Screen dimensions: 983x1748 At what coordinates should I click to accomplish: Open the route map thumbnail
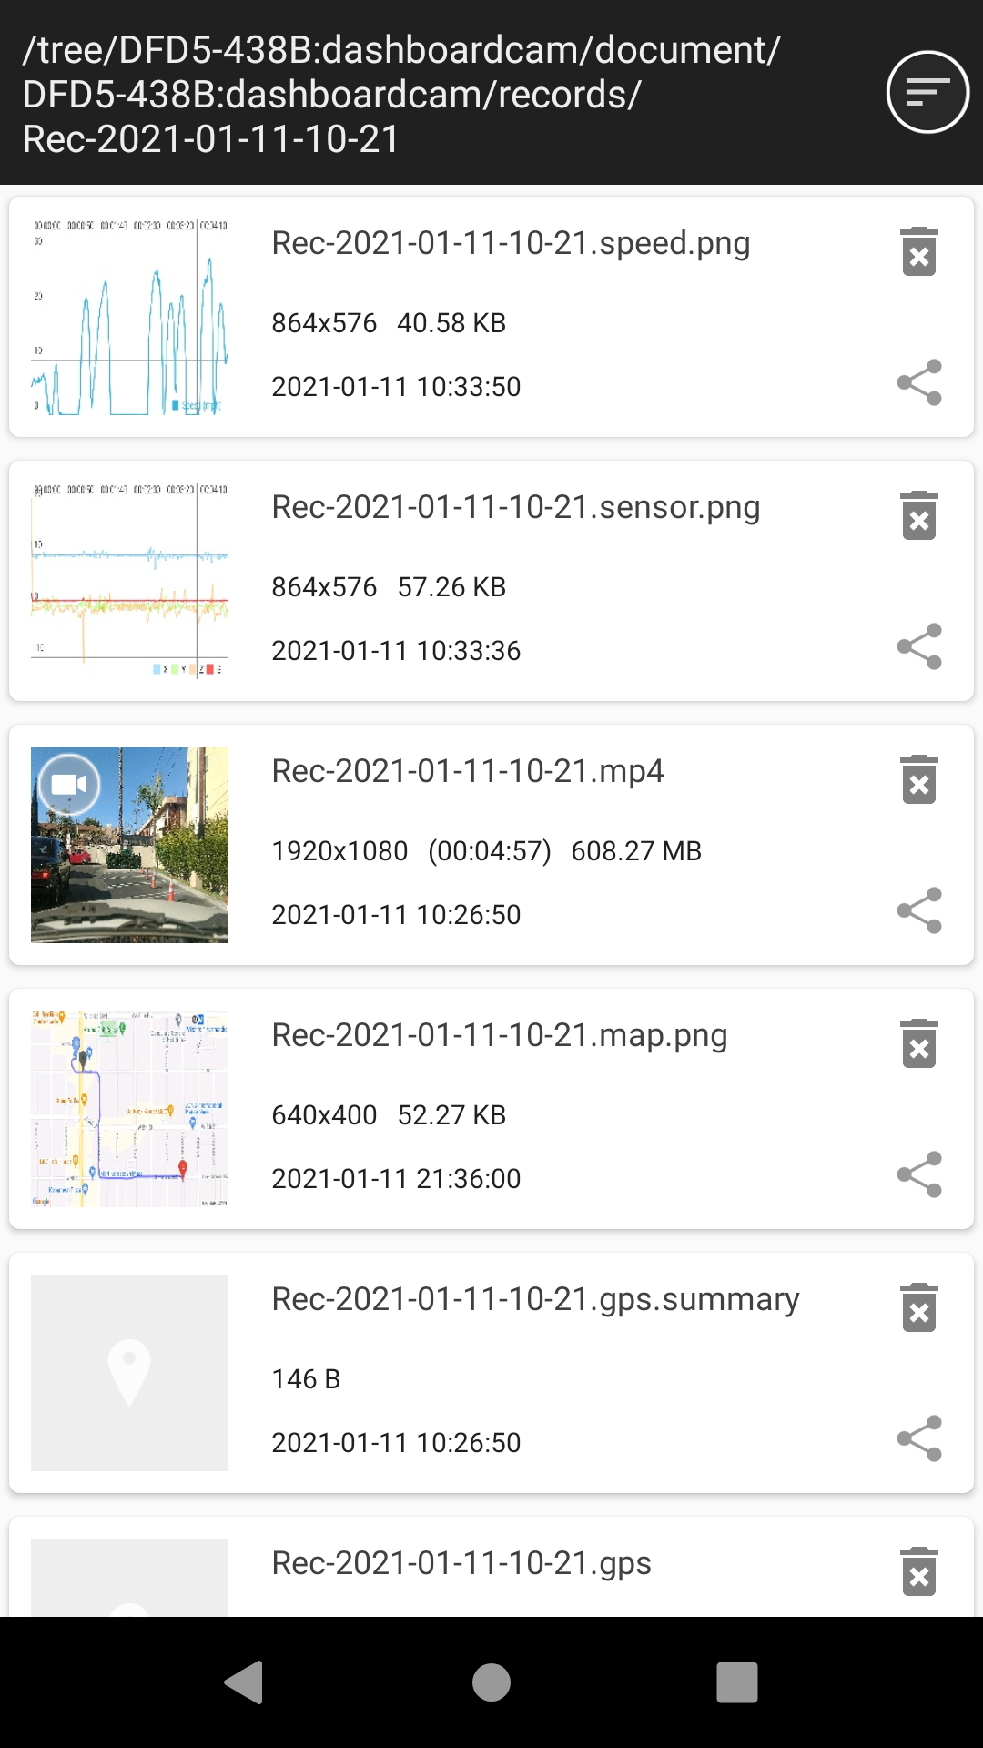coord(129,1109)
